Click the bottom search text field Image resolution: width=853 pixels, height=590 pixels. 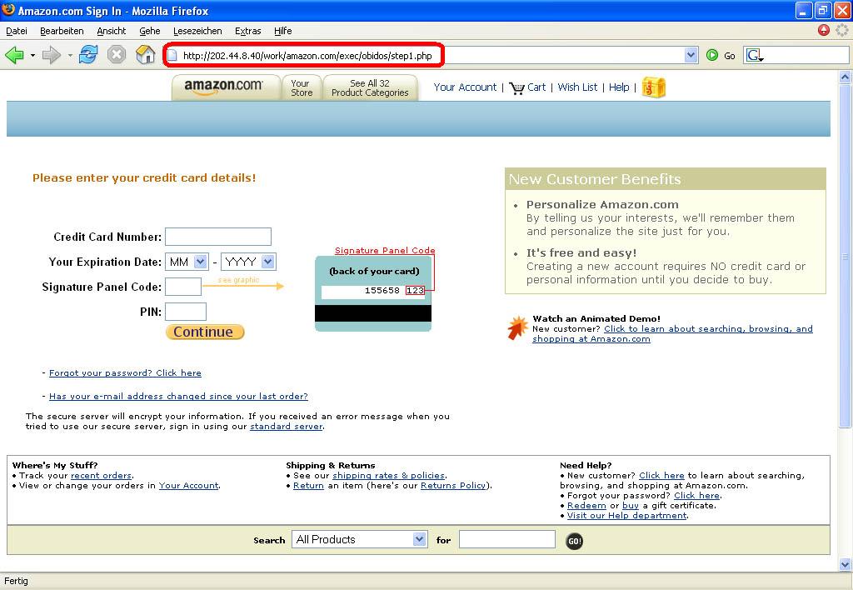[507, 539]
